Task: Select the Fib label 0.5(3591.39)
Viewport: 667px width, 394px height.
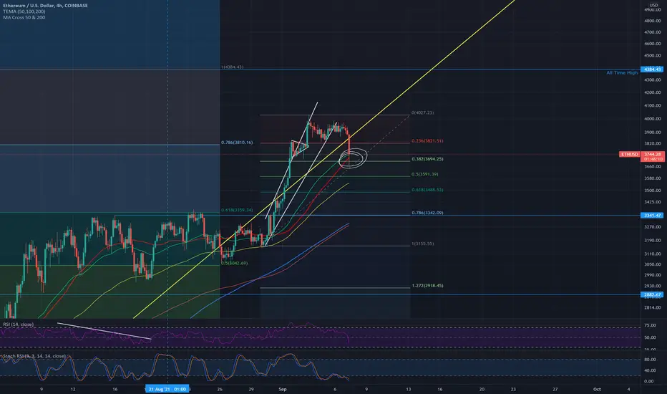Action: (424, 174)
